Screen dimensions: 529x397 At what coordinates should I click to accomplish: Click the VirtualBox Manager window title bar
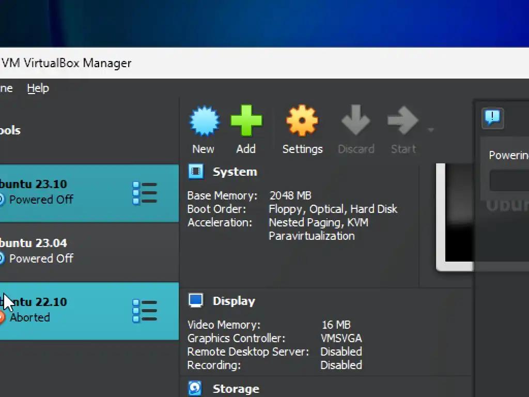click(x=264, y=63)
